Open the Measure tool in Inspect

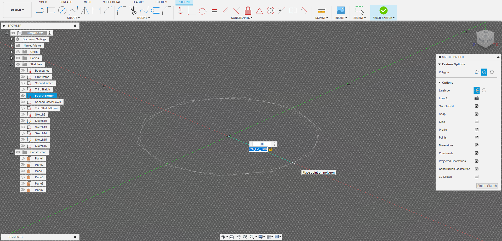pyautogui.click(x=321, y=10)
